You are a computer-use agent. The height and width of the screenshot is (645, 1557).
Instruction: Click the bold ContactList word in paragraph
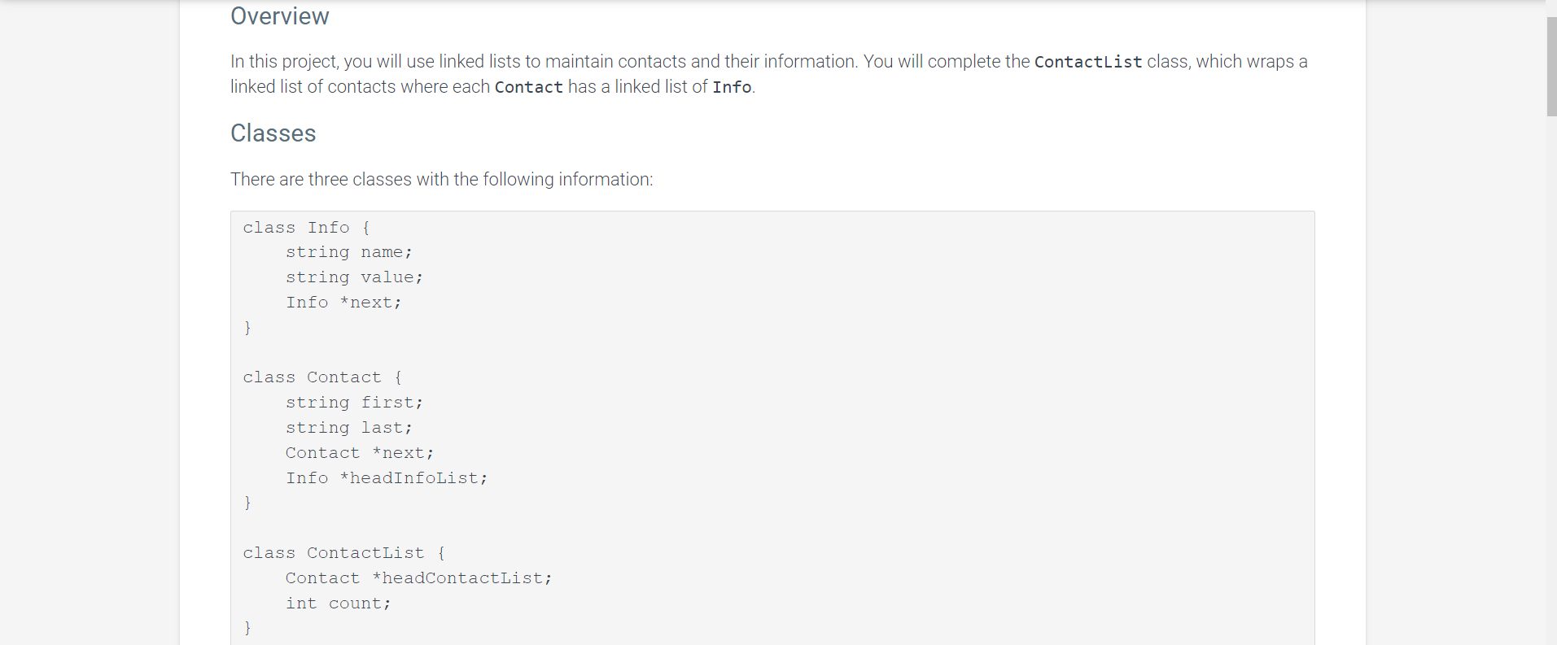pos(1088,62)
